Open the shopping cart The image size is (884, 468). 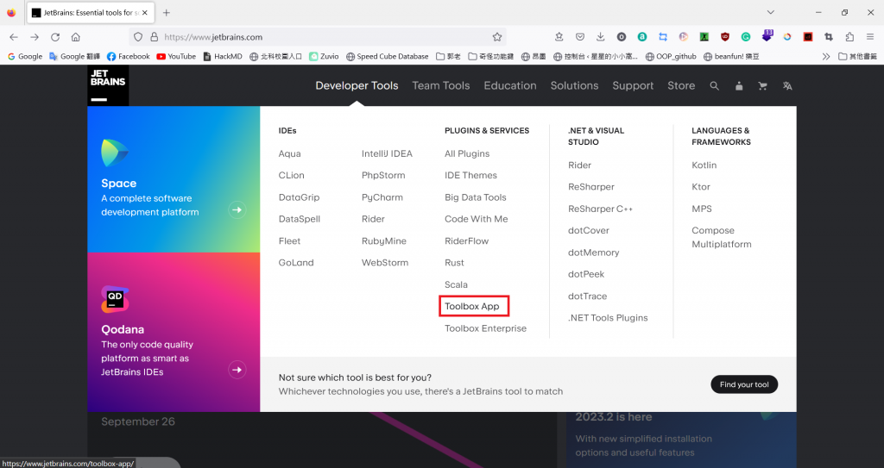tap(763, 86)
